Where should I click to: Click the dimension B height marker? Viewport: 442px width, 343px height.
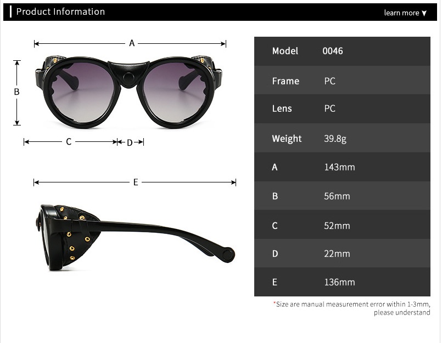pos(16,92)
